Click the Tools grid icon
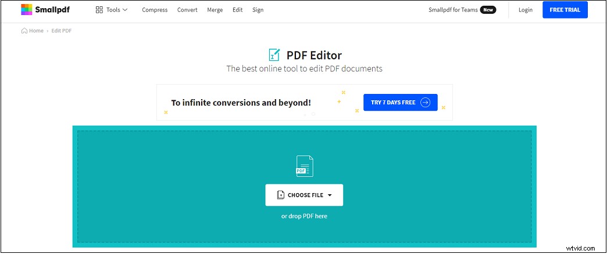Screen dimensions: 607x254 coord(99,10)
